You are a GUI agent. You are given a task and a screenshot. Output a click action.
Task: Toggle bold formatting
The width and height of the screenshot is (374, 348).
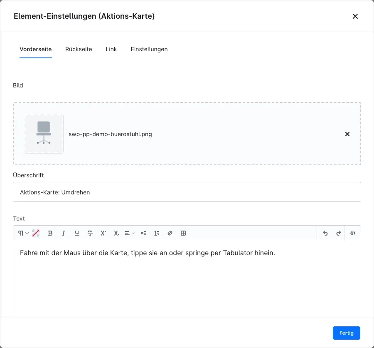[50, 233]
